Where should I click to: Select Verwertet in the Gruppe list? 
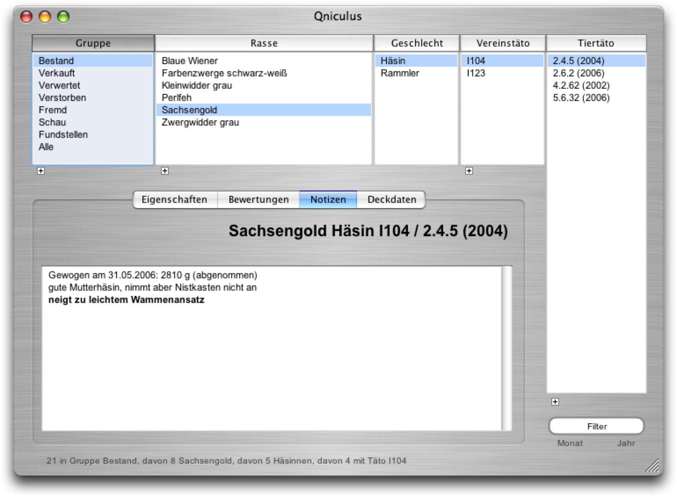pyautogui.click(x=93, y=85)
